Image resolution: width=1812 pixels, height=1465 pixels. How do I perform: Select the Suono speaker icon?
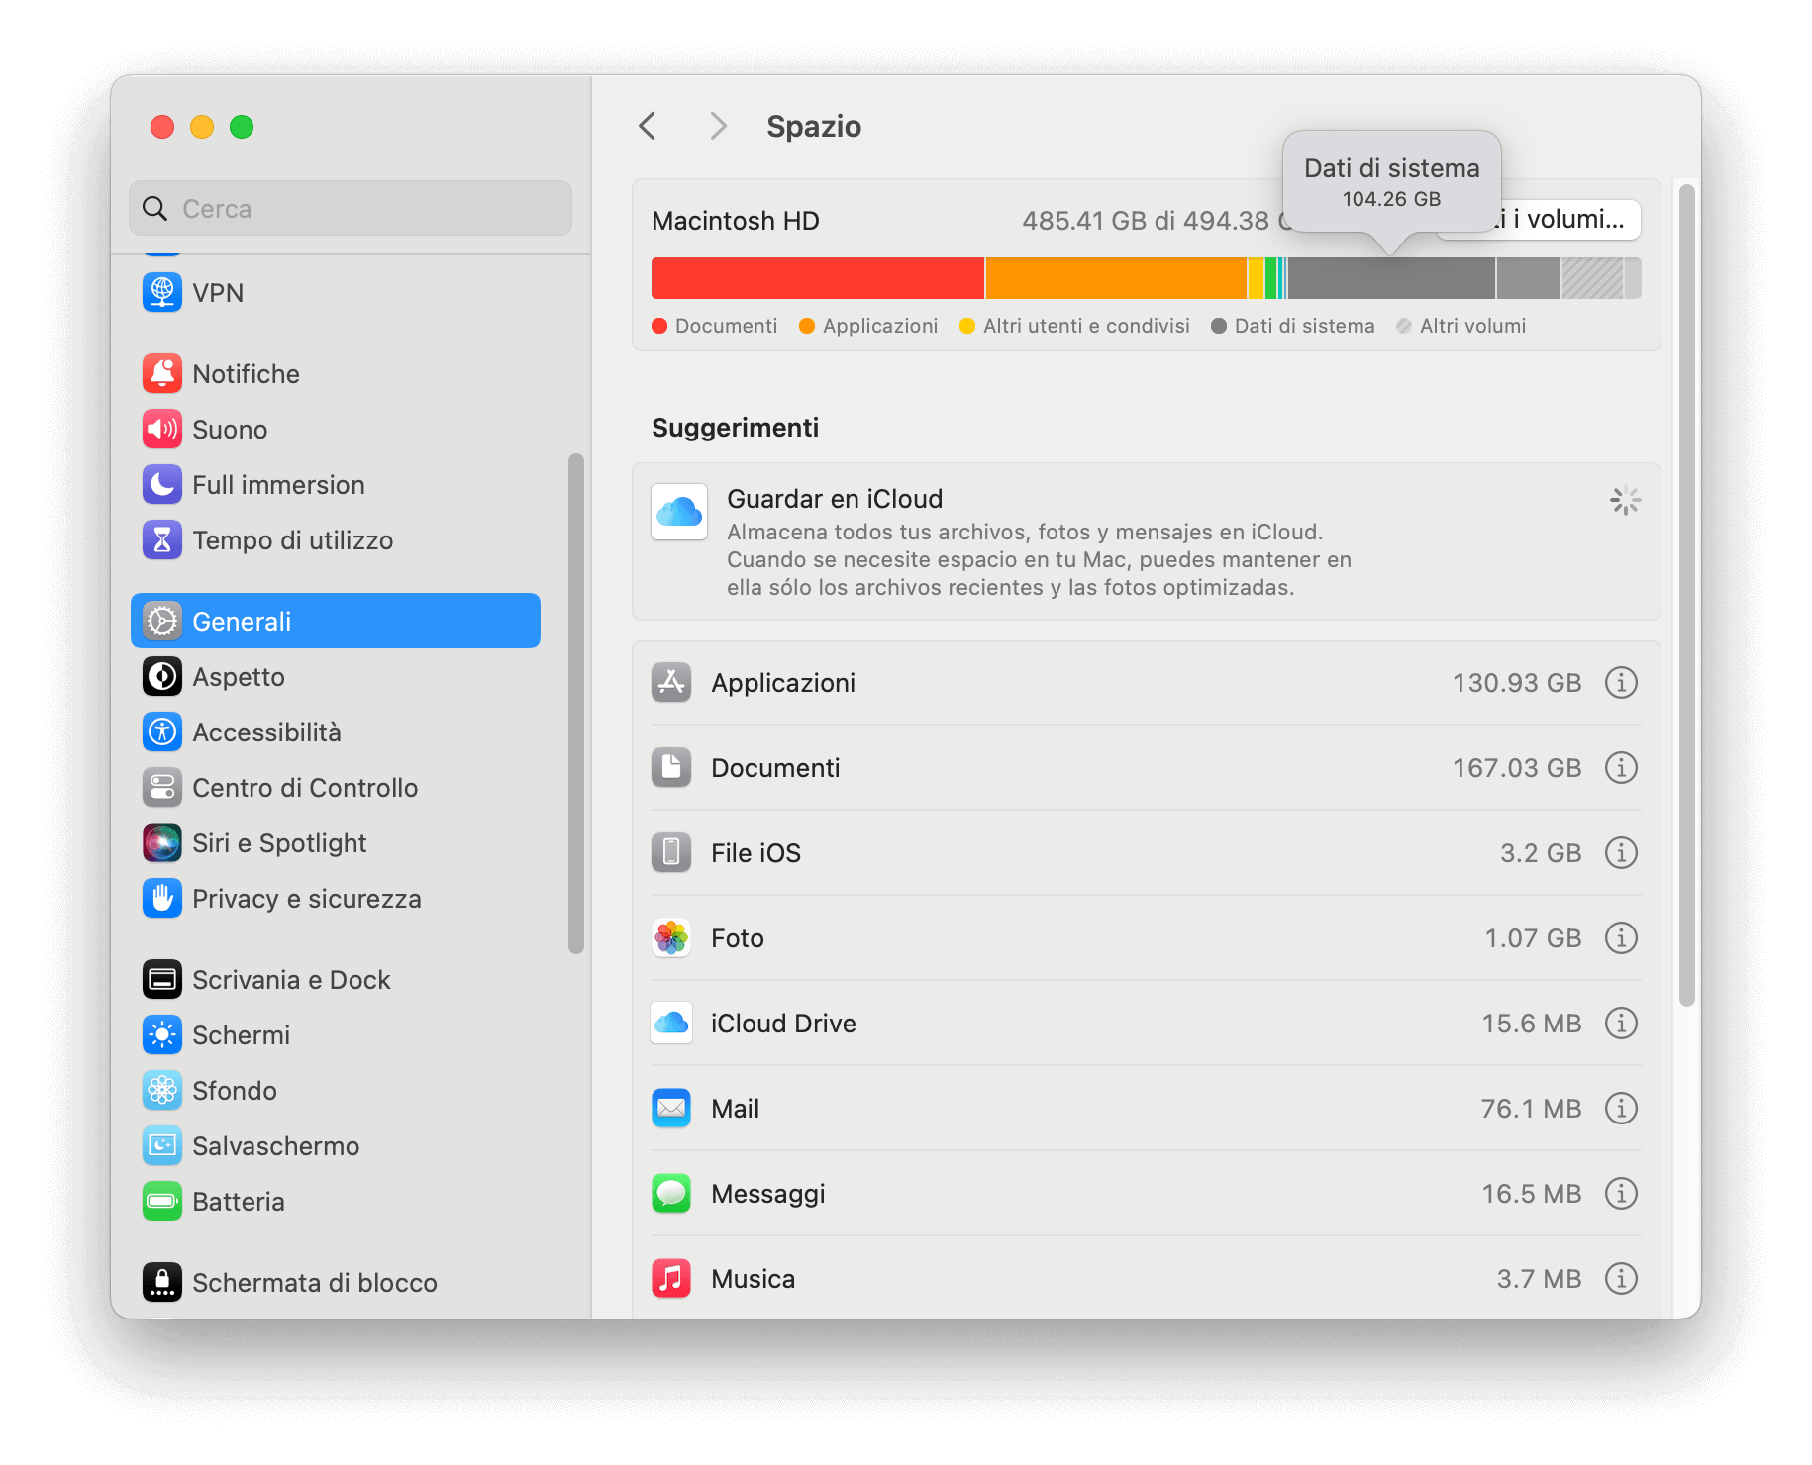[162, 429]
